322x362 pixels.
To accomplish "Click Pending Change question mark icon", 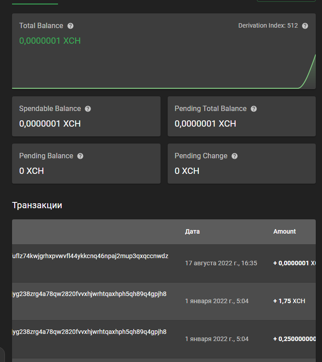I will (x=235, y=156).
